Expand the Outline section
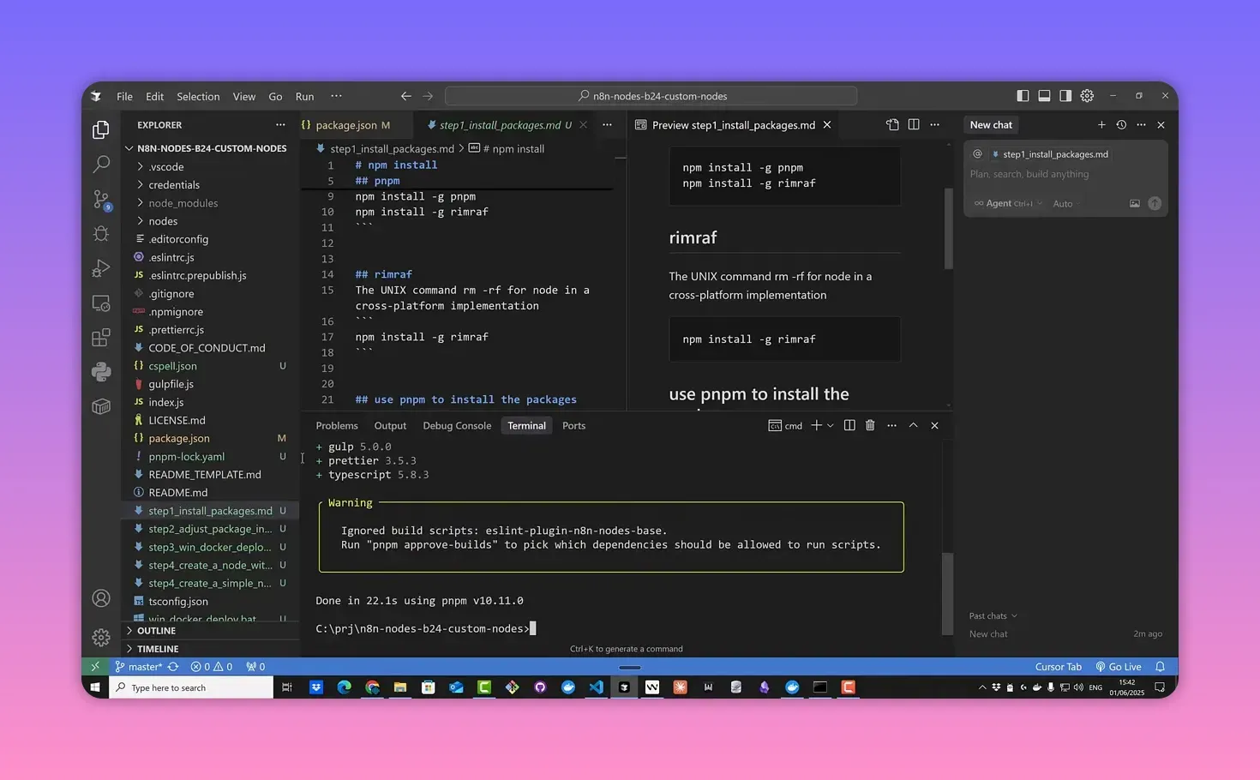The image size is (1260, 780). (155, 630)
